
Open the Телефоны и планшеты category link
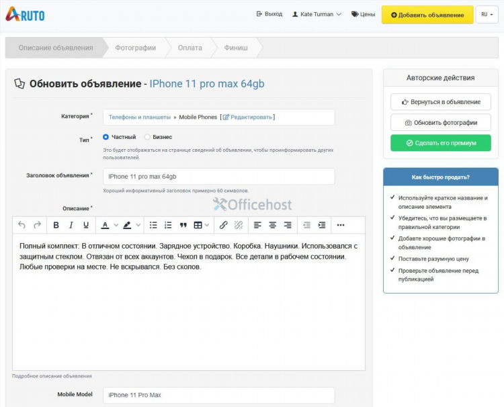click(x=140, y=118)
